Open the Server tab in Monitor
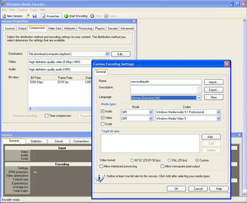 59,141
